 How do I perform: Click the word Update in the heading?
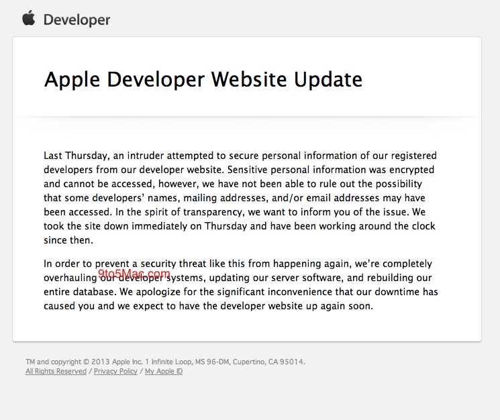point(328,79)
